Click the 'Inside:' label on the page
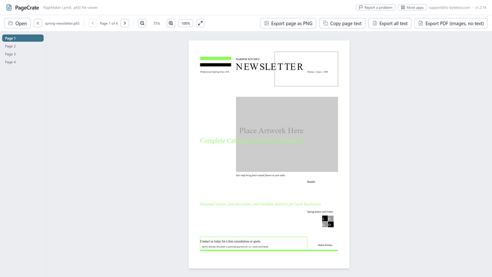The width and height of the screenshot is (492, 277). (x=311, y=182)
